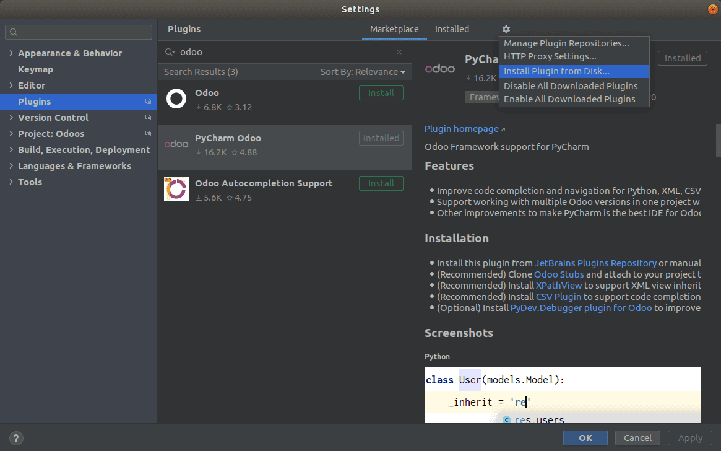This screenshot has width=721, height=451.
Task: Click the project-level icon beside Plugins
Action: (x=148, y=101)
